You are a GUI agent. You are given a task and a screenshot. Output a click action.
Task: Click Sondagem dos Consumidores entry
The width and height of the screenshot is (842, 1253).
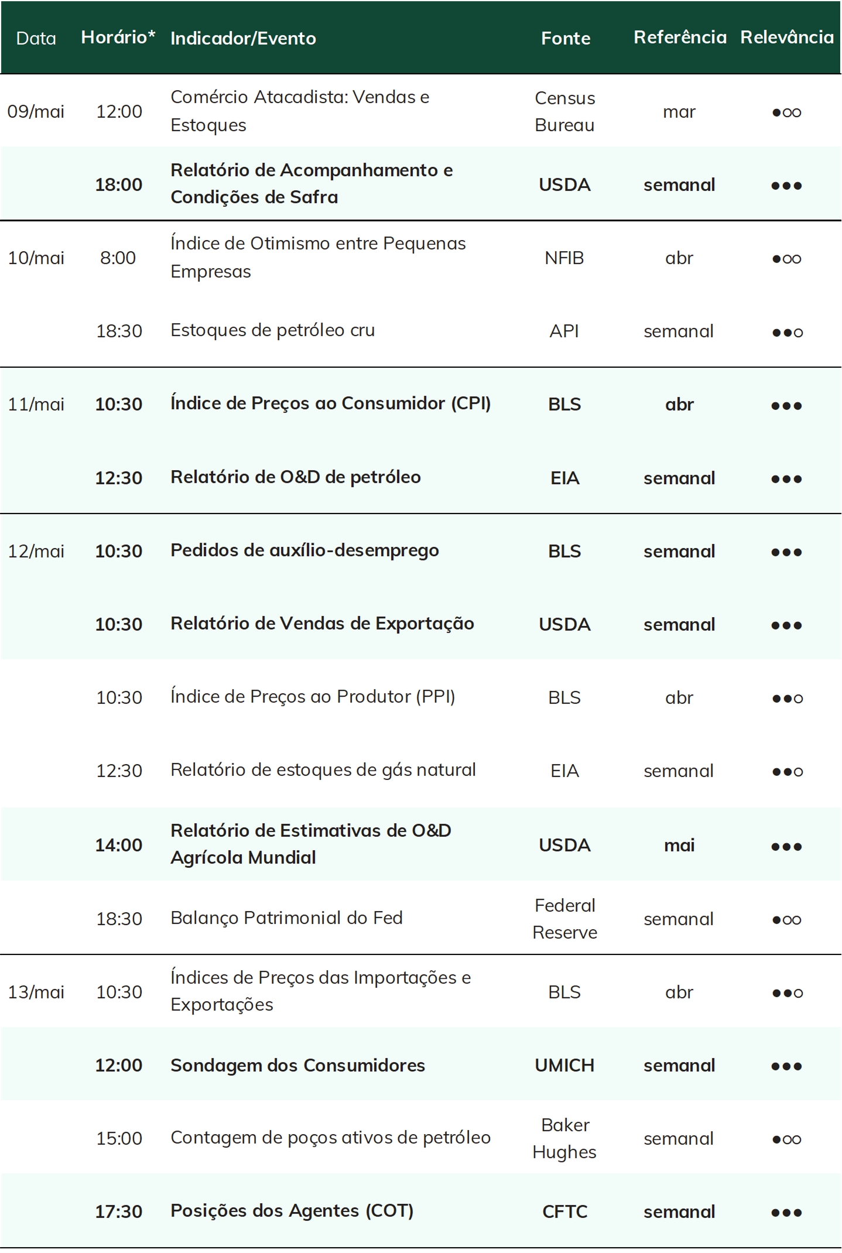[x=297, y=1065]
